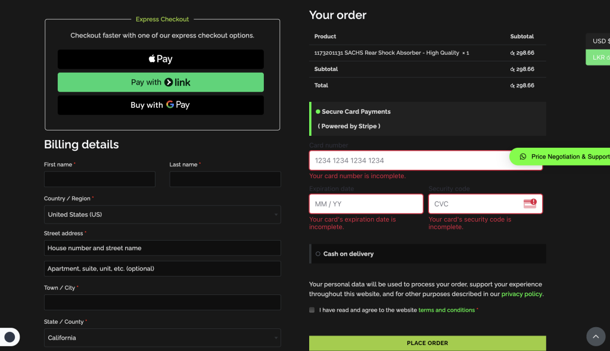This screenshot has width=610, height=351.
Task: Click the Town / City text field
Action: 162,302
